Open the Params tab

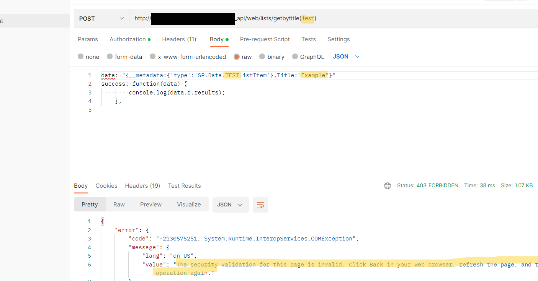tap(88, 39)
